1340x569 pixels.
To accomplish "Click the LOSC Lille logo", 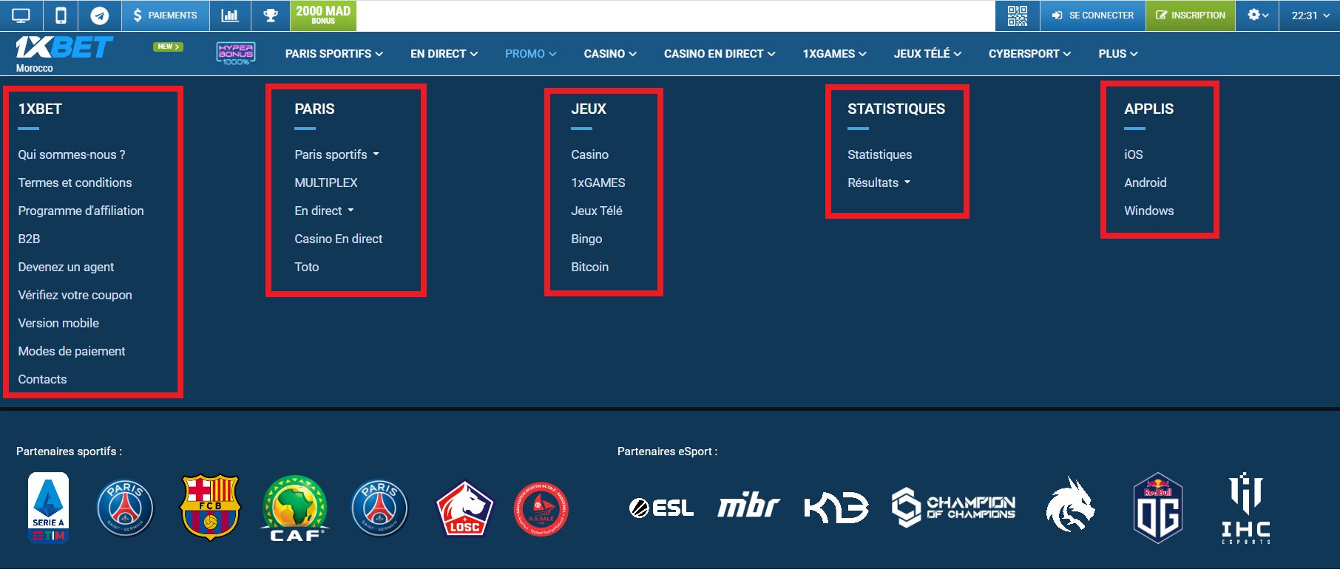I will click(x=464, y=508).
